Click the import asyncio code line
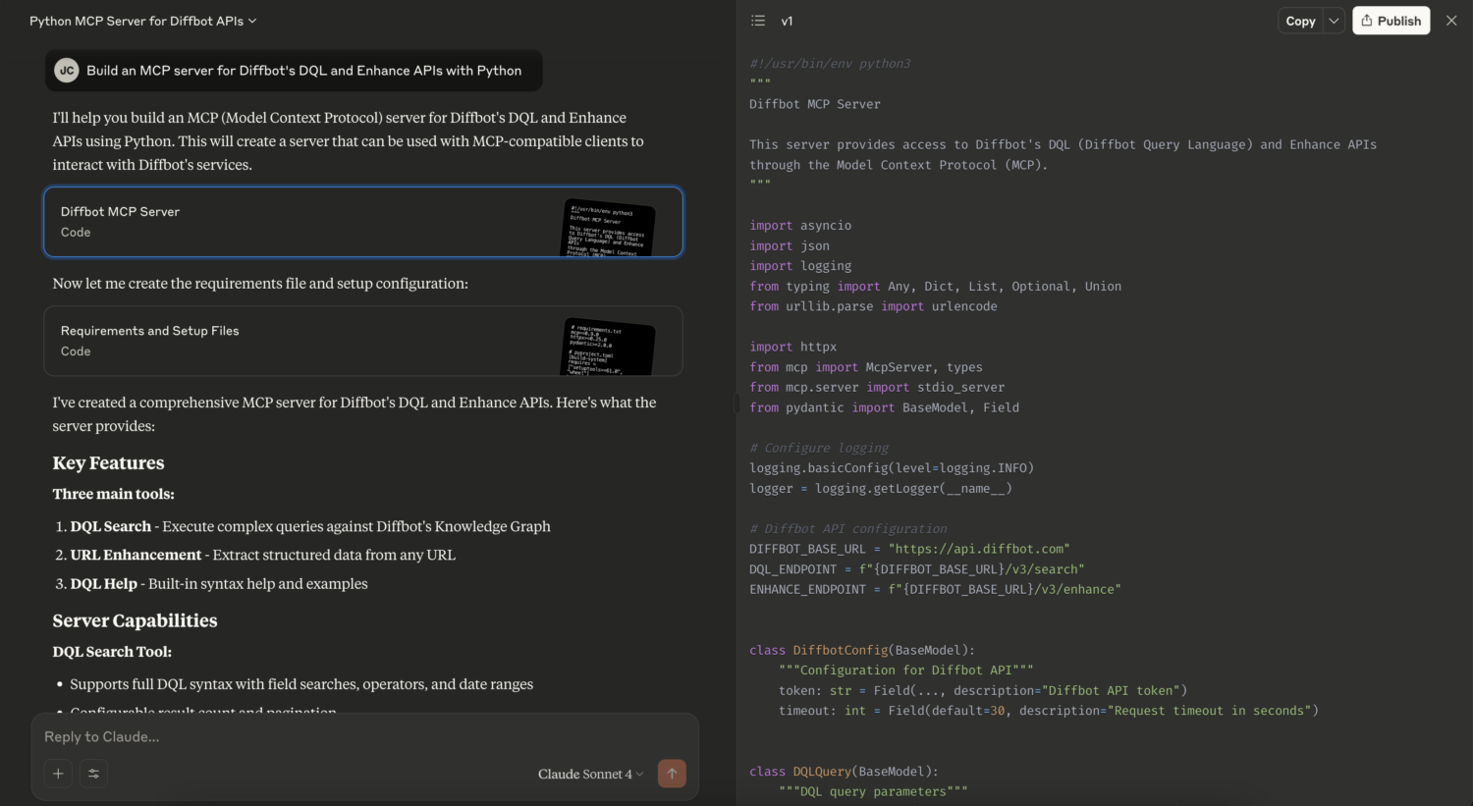 tap(800, 226)
